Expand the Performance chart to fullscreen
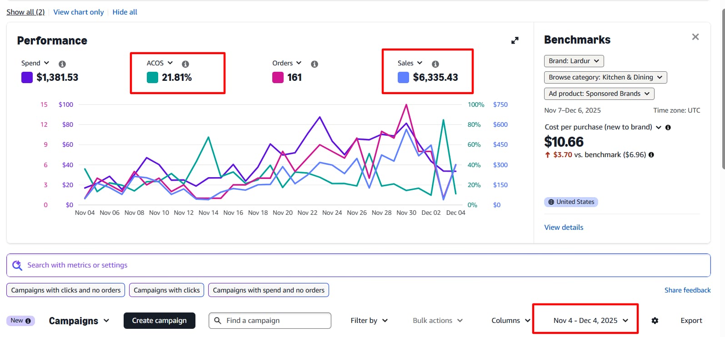 point(515,41)
